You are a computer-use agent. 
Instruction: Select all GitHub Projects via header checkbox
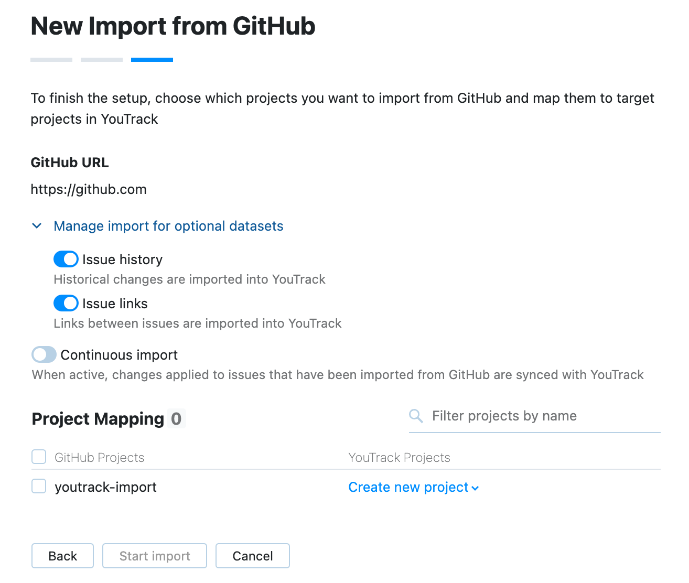(x=38, y=457)
